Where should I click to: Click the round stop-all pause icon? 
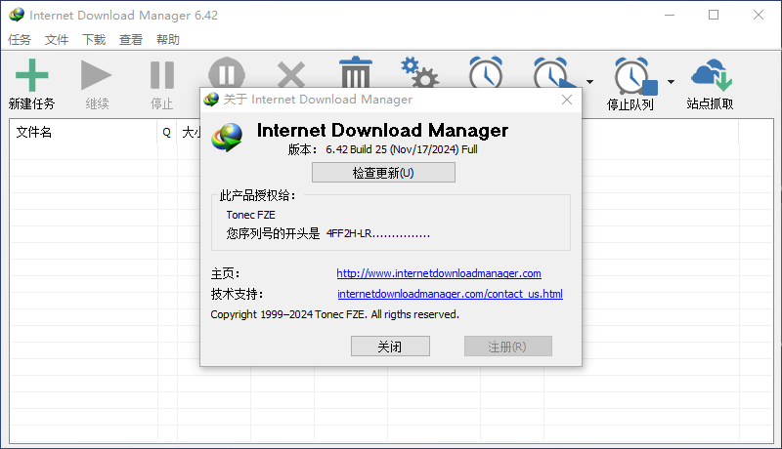pos(227,73)
